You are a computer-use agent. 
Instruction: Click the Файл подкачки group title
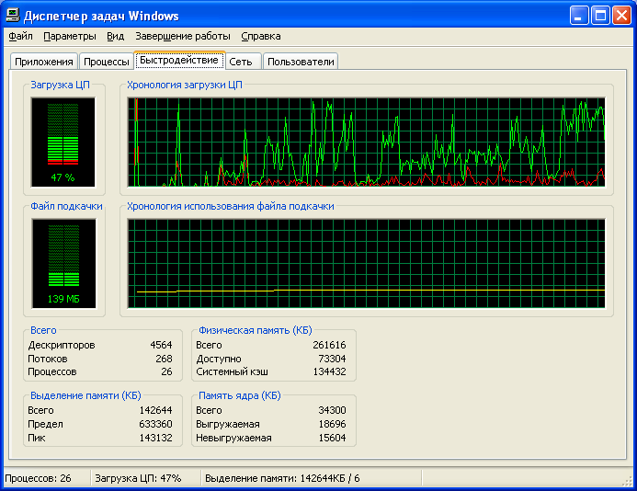point(66,207)
